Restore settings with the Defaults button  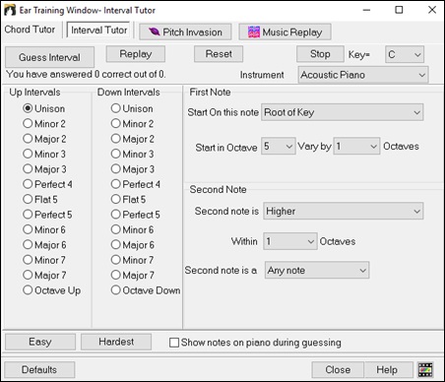click(x=39, y=369)
